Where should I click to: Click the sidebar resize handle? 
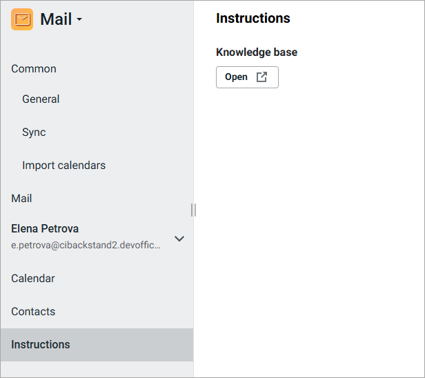click(x=194, y=210)
